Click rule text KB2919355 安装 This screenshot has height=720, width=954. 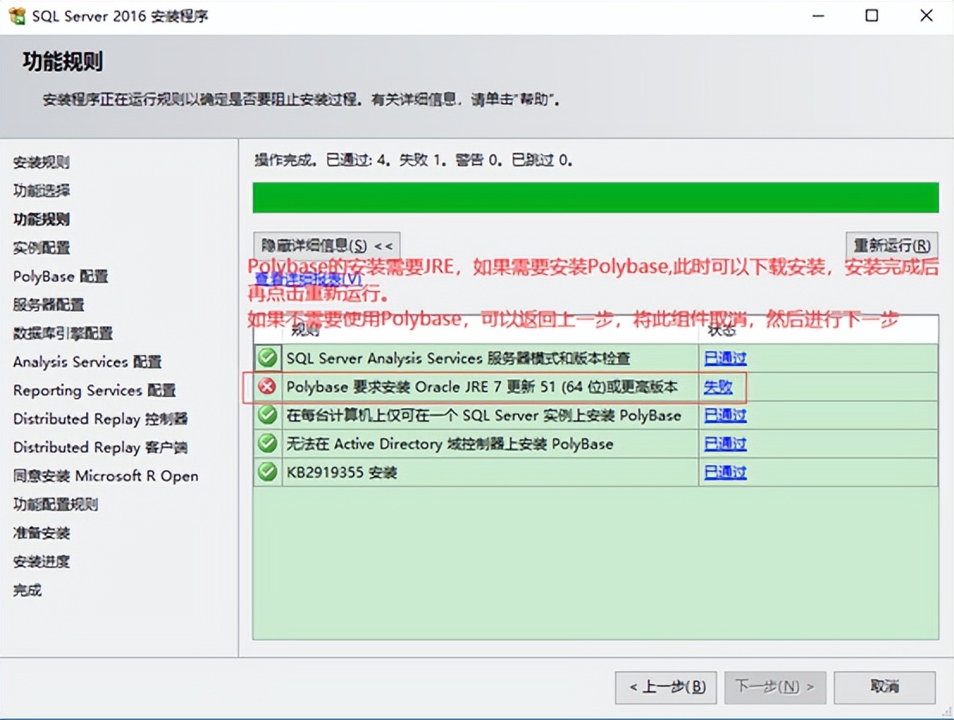(x=341, y=472)
